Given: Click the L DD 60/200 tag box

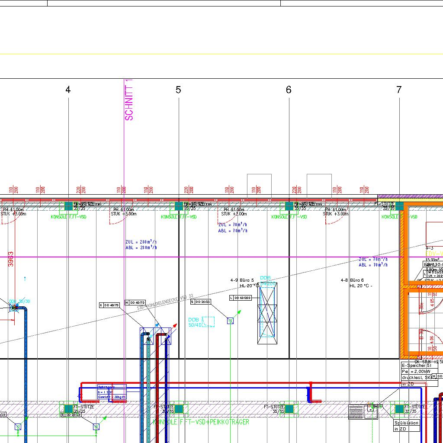Looking at the screenshot, I should [x=241, y=298].
